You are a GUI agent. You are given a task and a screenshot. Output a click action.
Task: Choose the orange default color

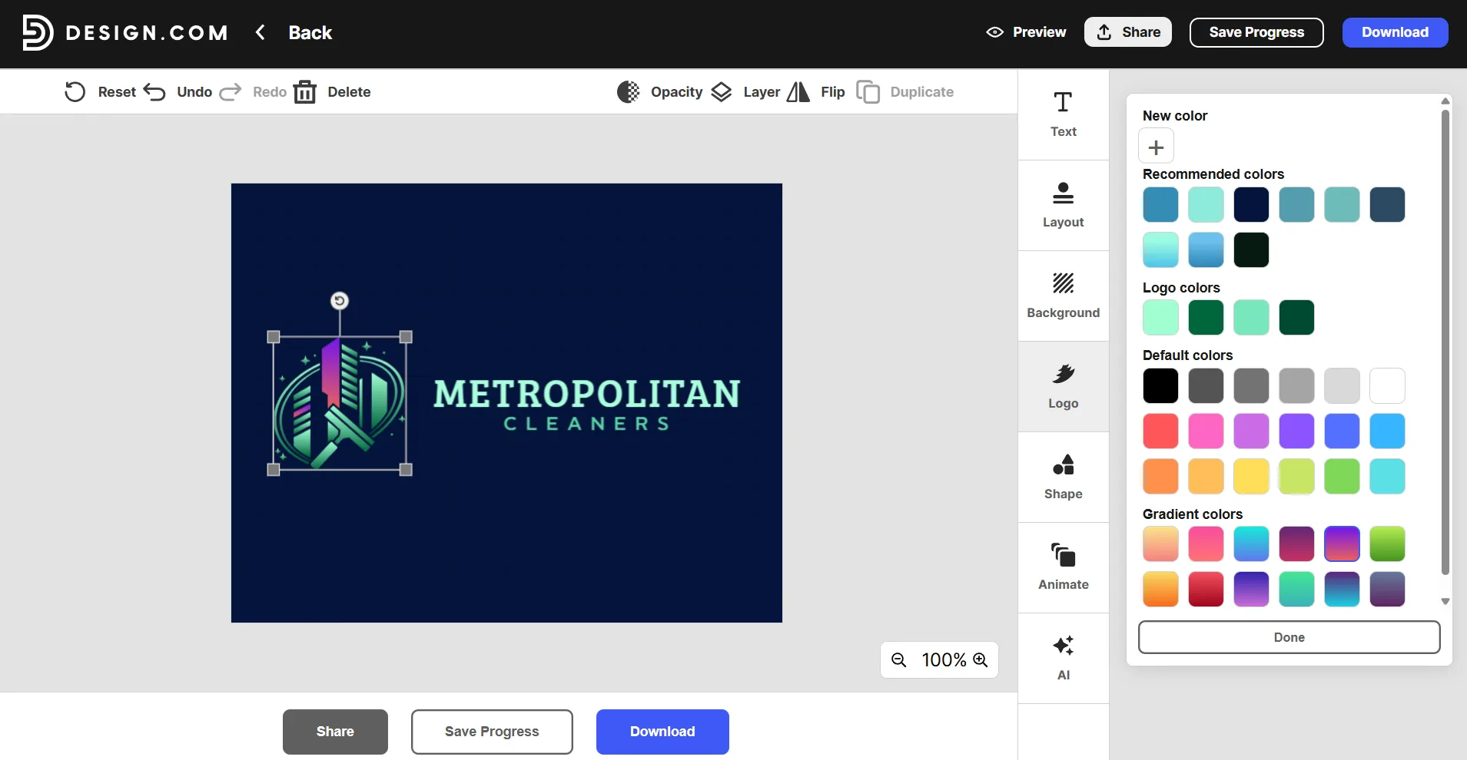[x=1160, y=476]
